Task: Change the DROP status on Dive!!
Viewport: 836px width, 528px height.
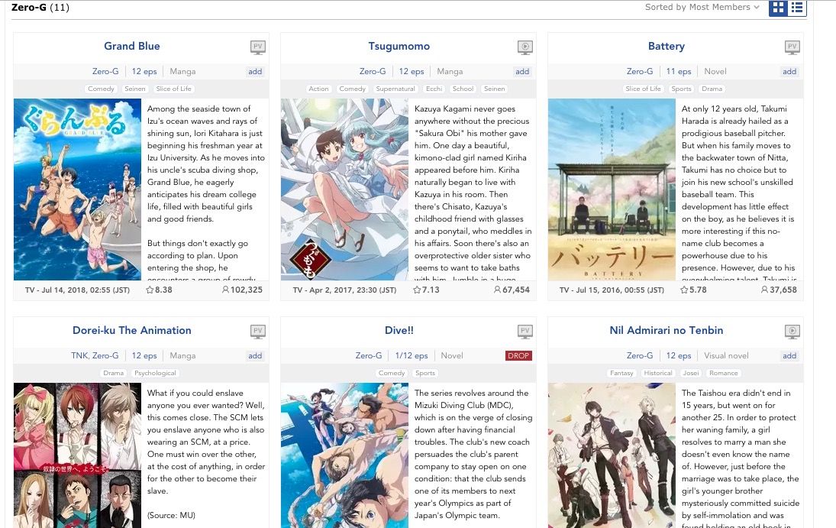Action: click(518, 355)
